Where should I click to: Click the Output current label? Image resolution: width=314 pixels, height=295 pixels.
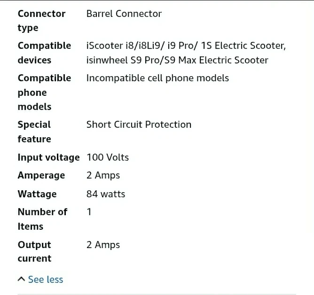click(x=34, y=251)
